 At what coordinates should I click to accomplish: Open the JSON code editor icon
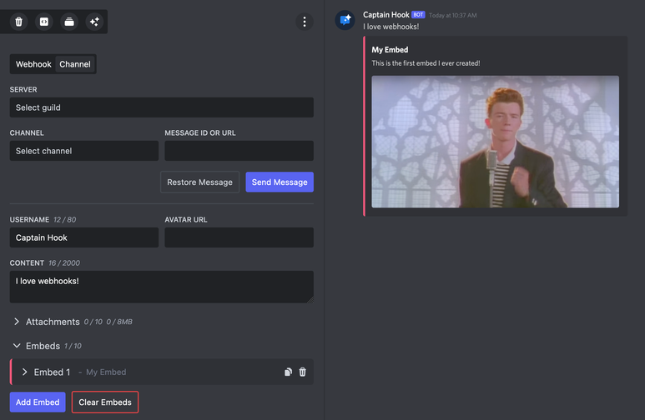pos(44,22)
